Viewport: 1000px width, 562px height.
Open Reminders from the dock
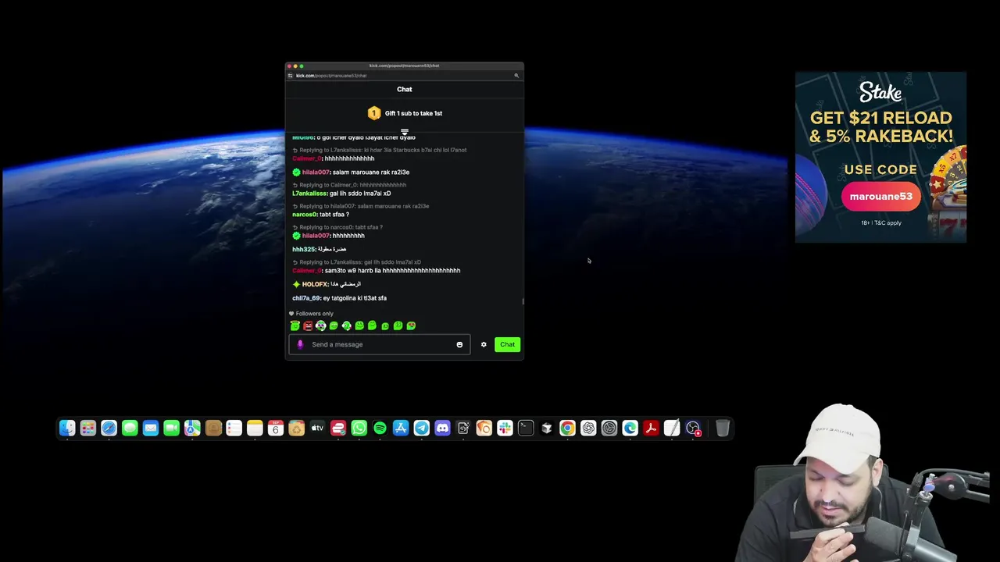pyautogui.click(x=234, y=428)
